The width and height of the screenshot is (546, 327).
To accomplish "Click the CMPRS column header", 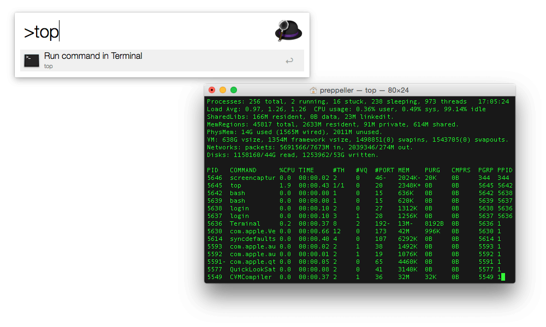I will (461, 170).
